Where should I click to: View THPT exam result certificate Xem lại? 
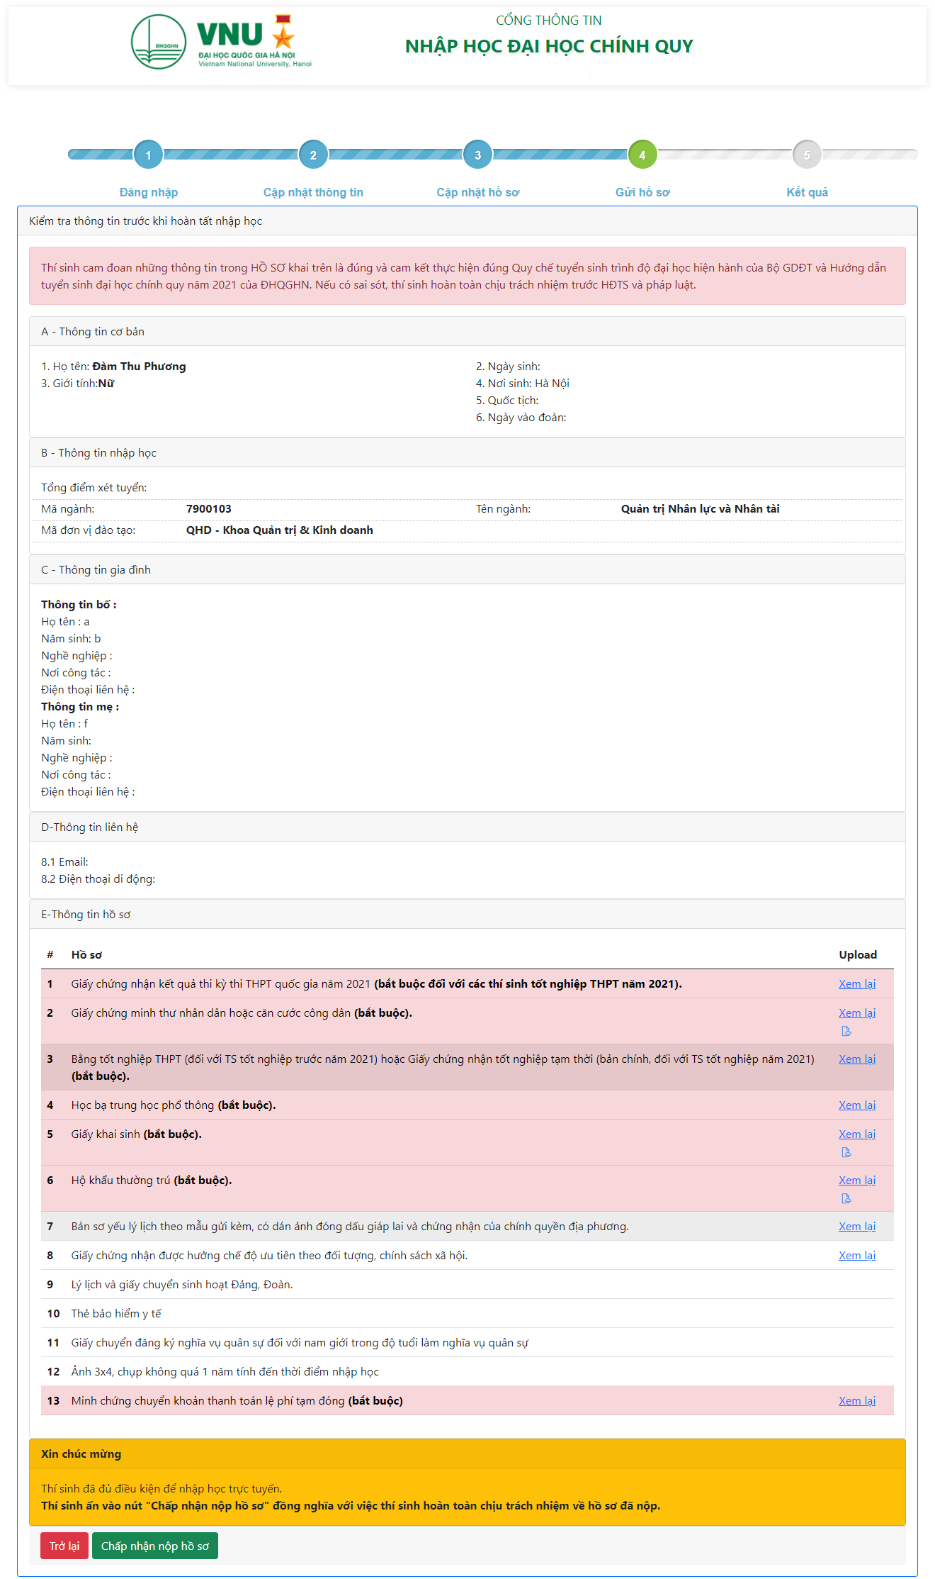[x=856, y=983]
